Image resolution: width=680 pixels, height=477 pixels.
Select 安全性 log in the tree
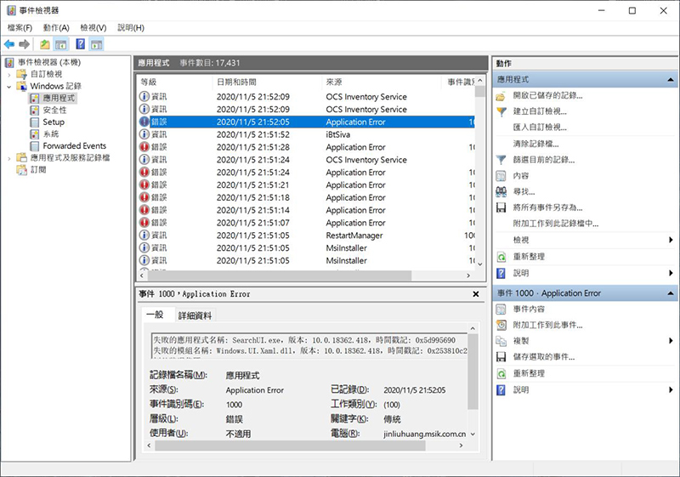tap(54, 111)
